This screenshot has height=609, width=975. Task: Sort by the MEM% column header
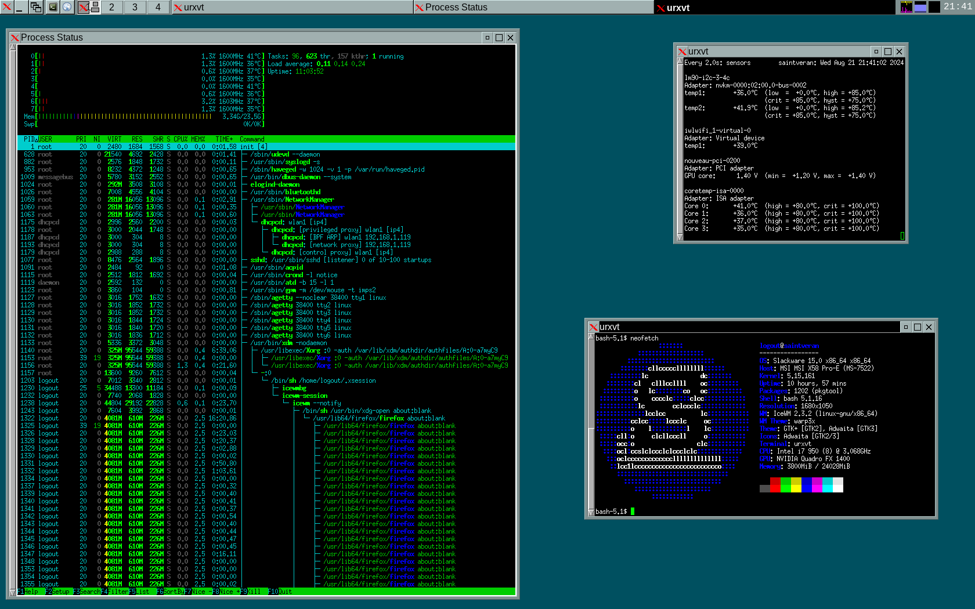pos(198,139)
